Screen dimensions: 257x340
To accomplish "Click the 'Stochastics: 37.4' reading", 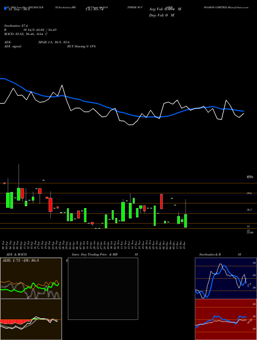I will (17, 26).
